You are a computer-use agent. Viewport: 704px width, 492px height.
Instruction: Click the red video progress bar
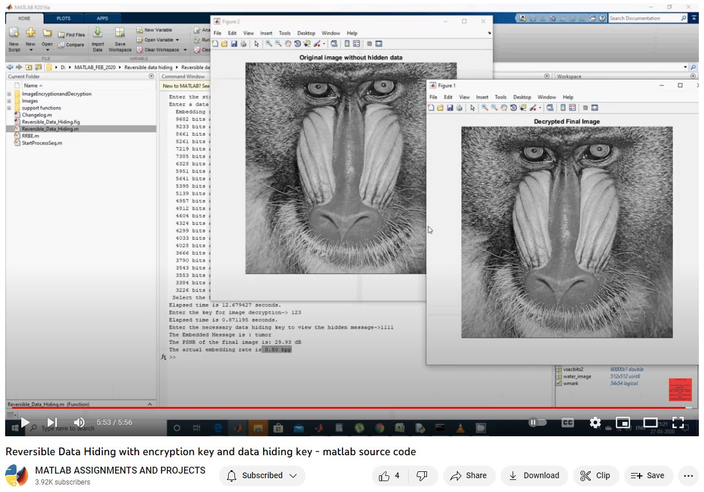pos(345,408)
